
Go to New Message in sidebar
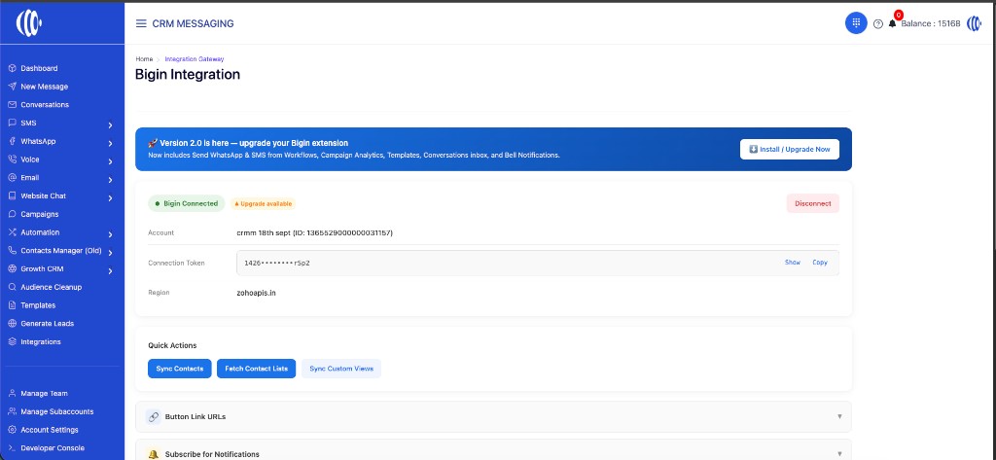tap(45, 87)
